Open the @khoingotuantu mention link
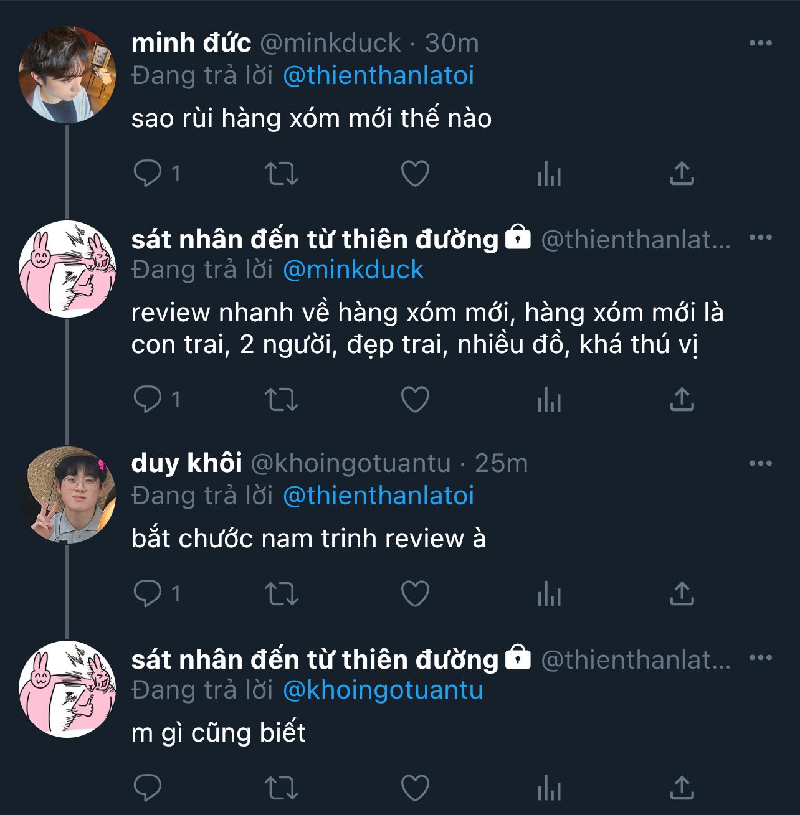Screen dimensions: 800x815 click(383, 690)
